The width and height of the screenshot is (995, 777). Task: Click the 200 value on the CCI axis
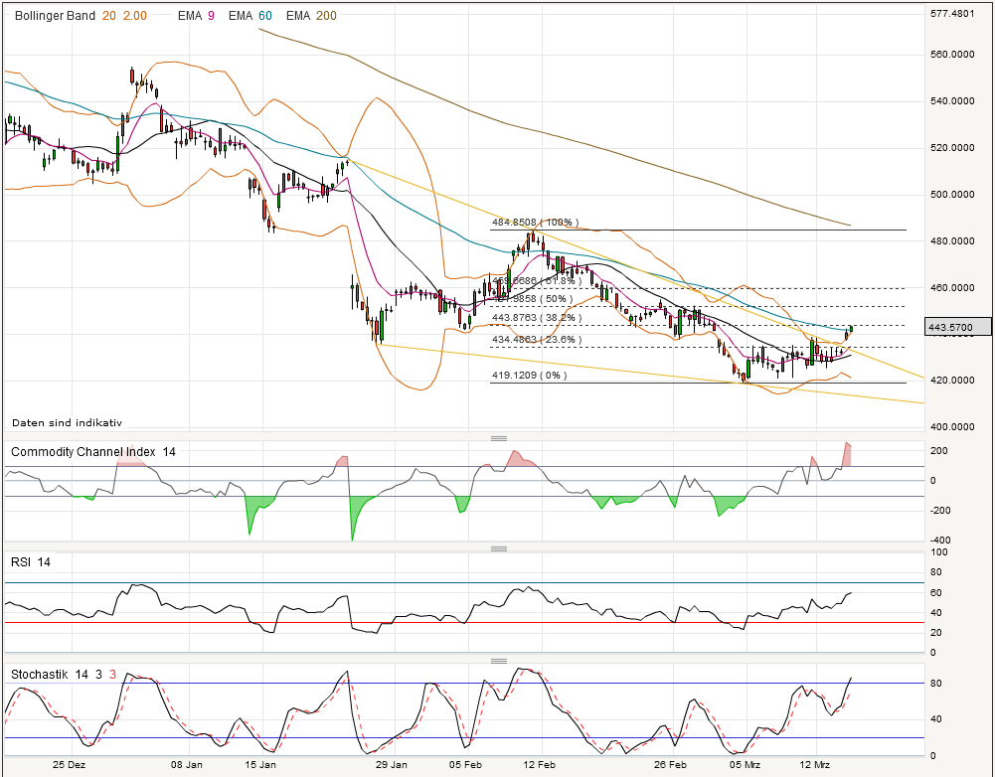(939, 451)
